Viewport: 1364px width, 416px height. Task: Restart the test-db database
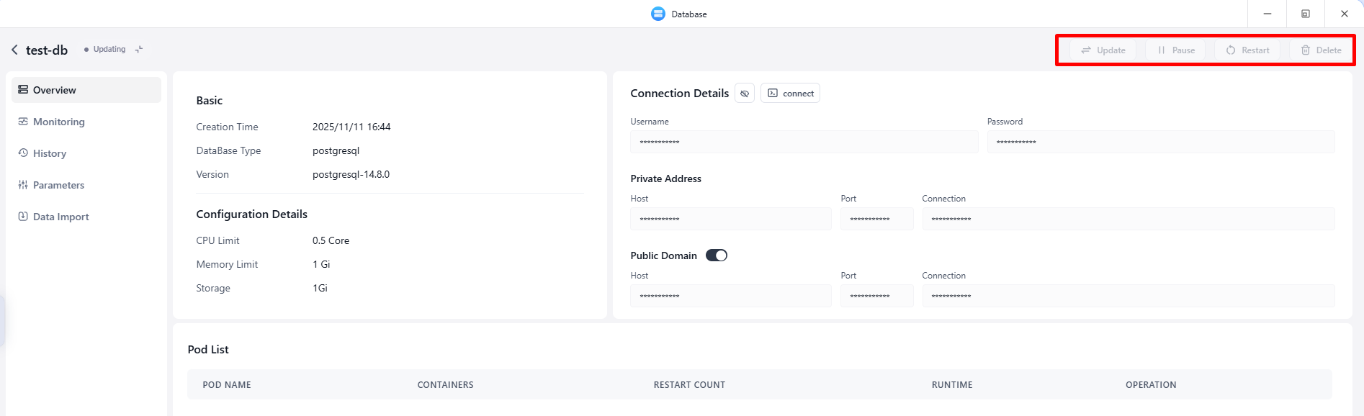(1247, 50)
